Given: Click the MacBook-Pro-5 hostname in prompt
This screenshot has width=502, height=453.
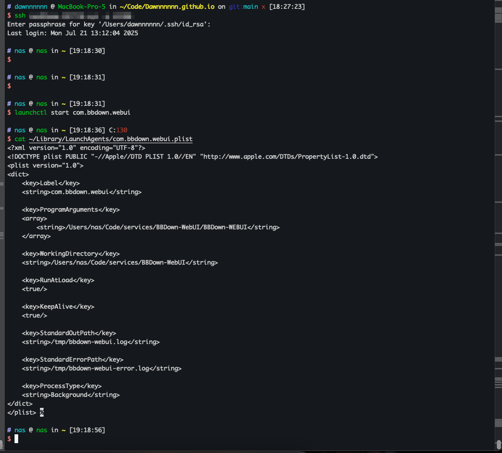Looking at the screenshot, I should click(x=82, y=7).
